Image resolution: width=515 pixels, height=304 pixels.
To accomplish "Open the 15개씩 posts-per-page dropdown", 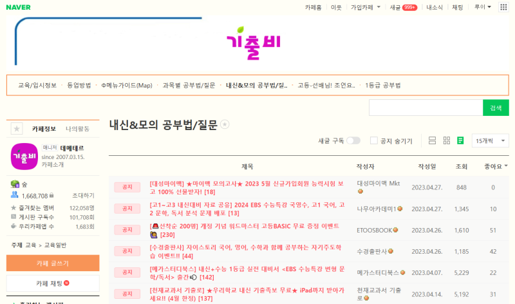I will (x=490, y=140).
